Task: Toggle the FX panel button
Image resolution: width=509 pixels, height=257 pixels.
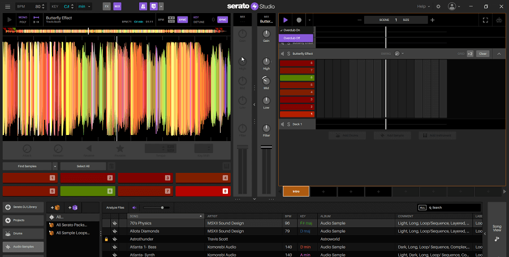Action: 107,6
